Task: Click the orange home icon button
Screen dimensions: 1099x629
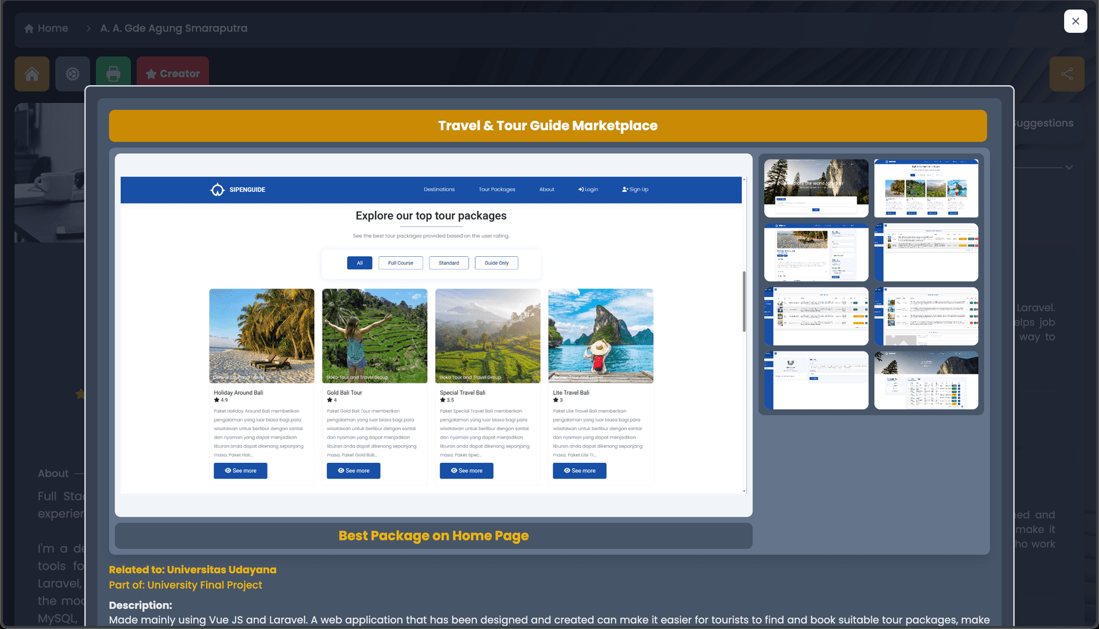Action: (x=32, y=74)
